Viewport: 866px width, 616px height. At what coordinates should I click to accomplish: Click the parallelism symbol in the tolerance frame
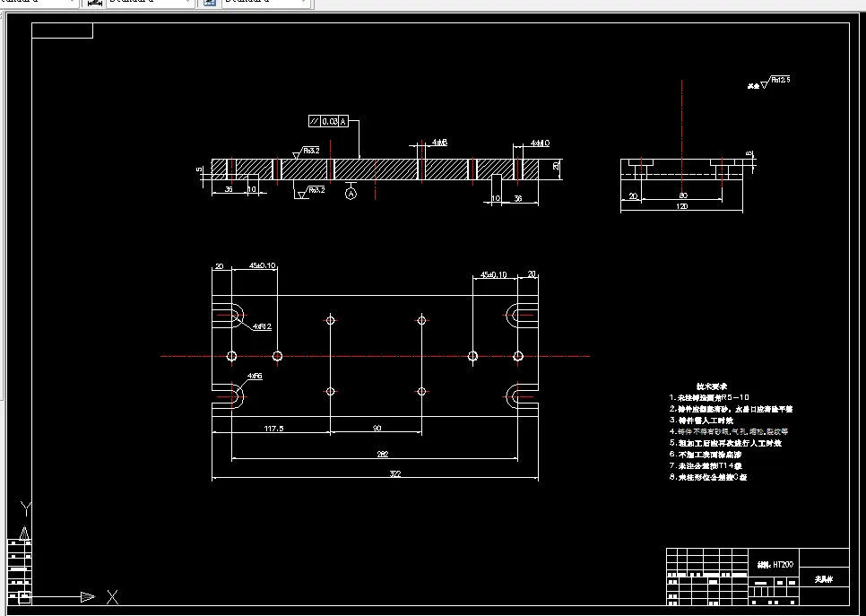coord(315,122)
